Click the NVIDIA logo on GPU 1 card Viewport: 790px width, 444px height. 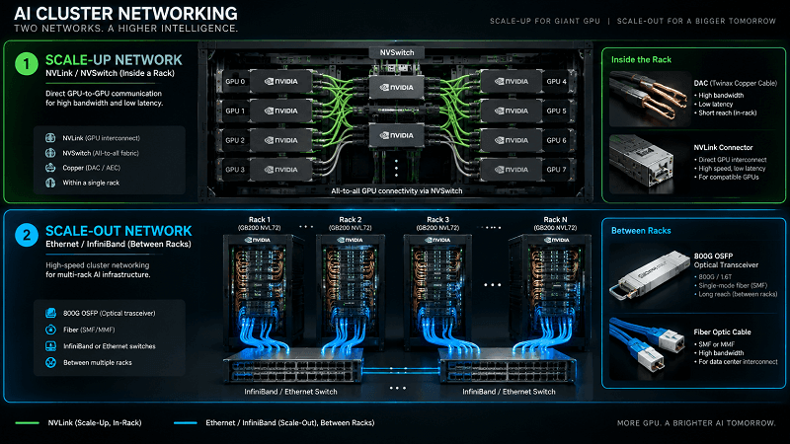click(281, 111)
